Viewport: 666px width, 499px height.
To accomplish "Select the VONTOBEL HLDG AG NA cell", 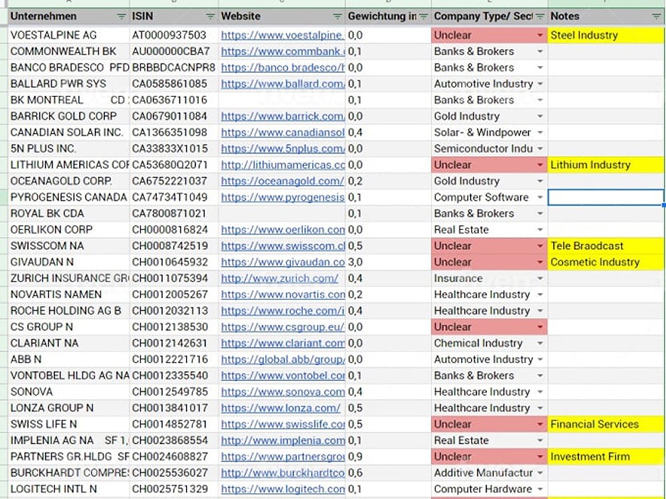I will click(x=69, y=375).
